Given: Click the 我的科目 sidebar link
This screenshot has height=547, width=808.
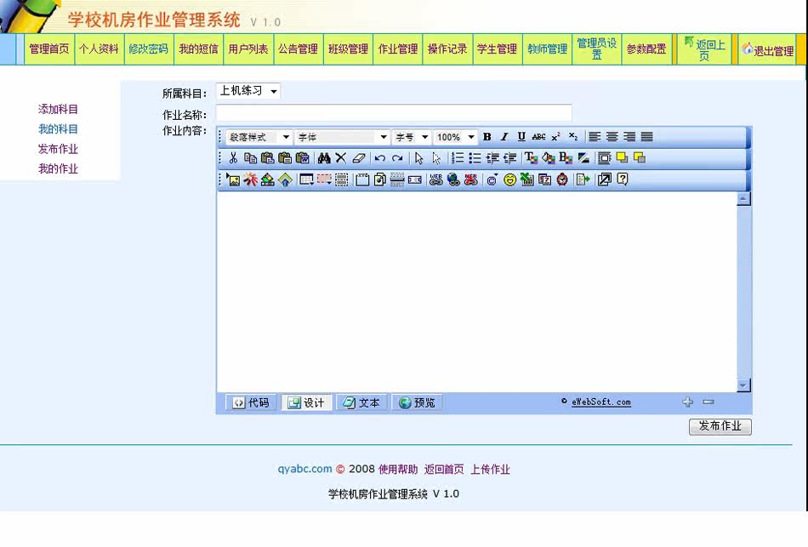Looking at the screenshot, I should (x=58, y=129).
